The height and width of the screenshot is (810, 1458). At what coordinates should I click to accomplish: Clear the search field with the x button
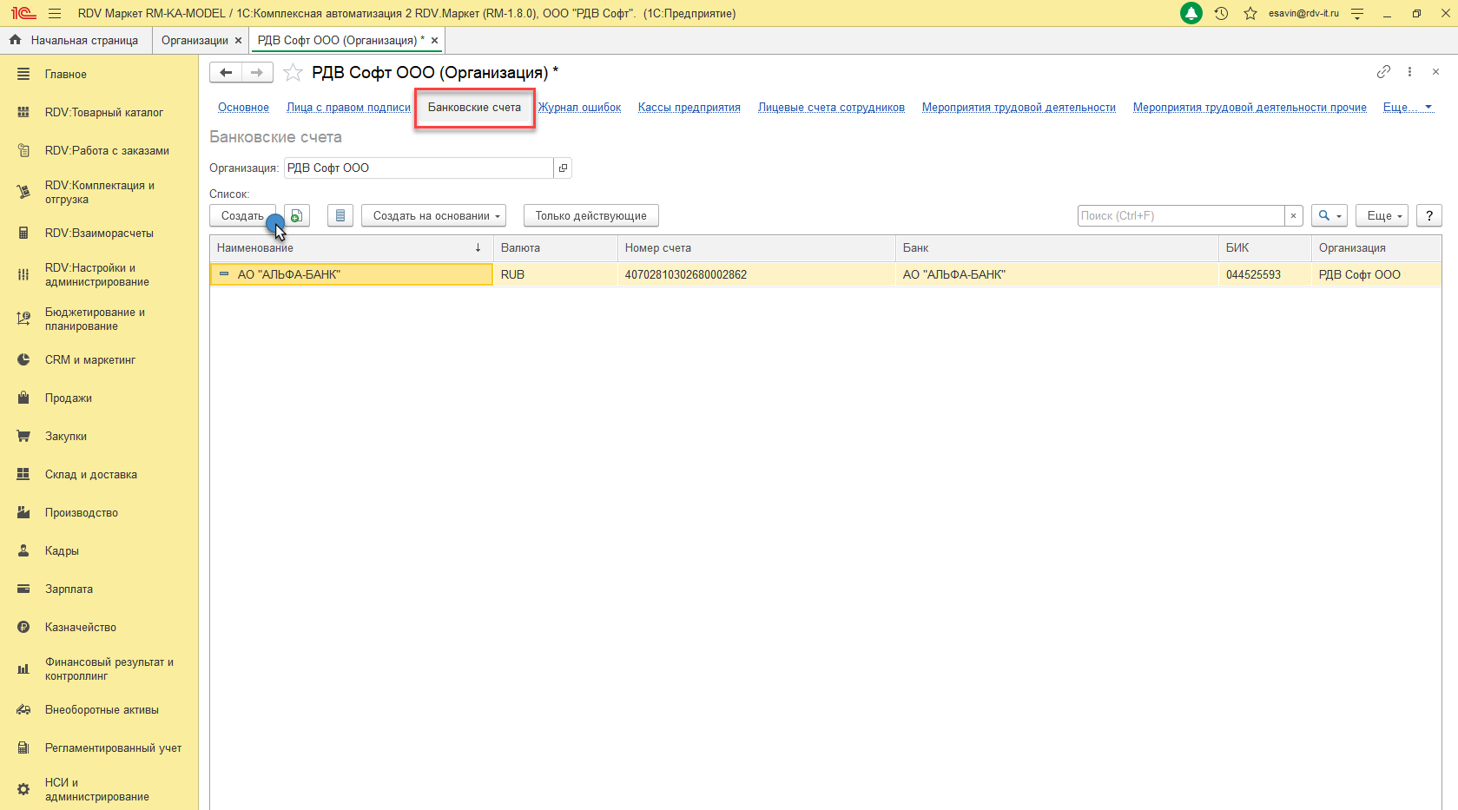pos(1293,216)
